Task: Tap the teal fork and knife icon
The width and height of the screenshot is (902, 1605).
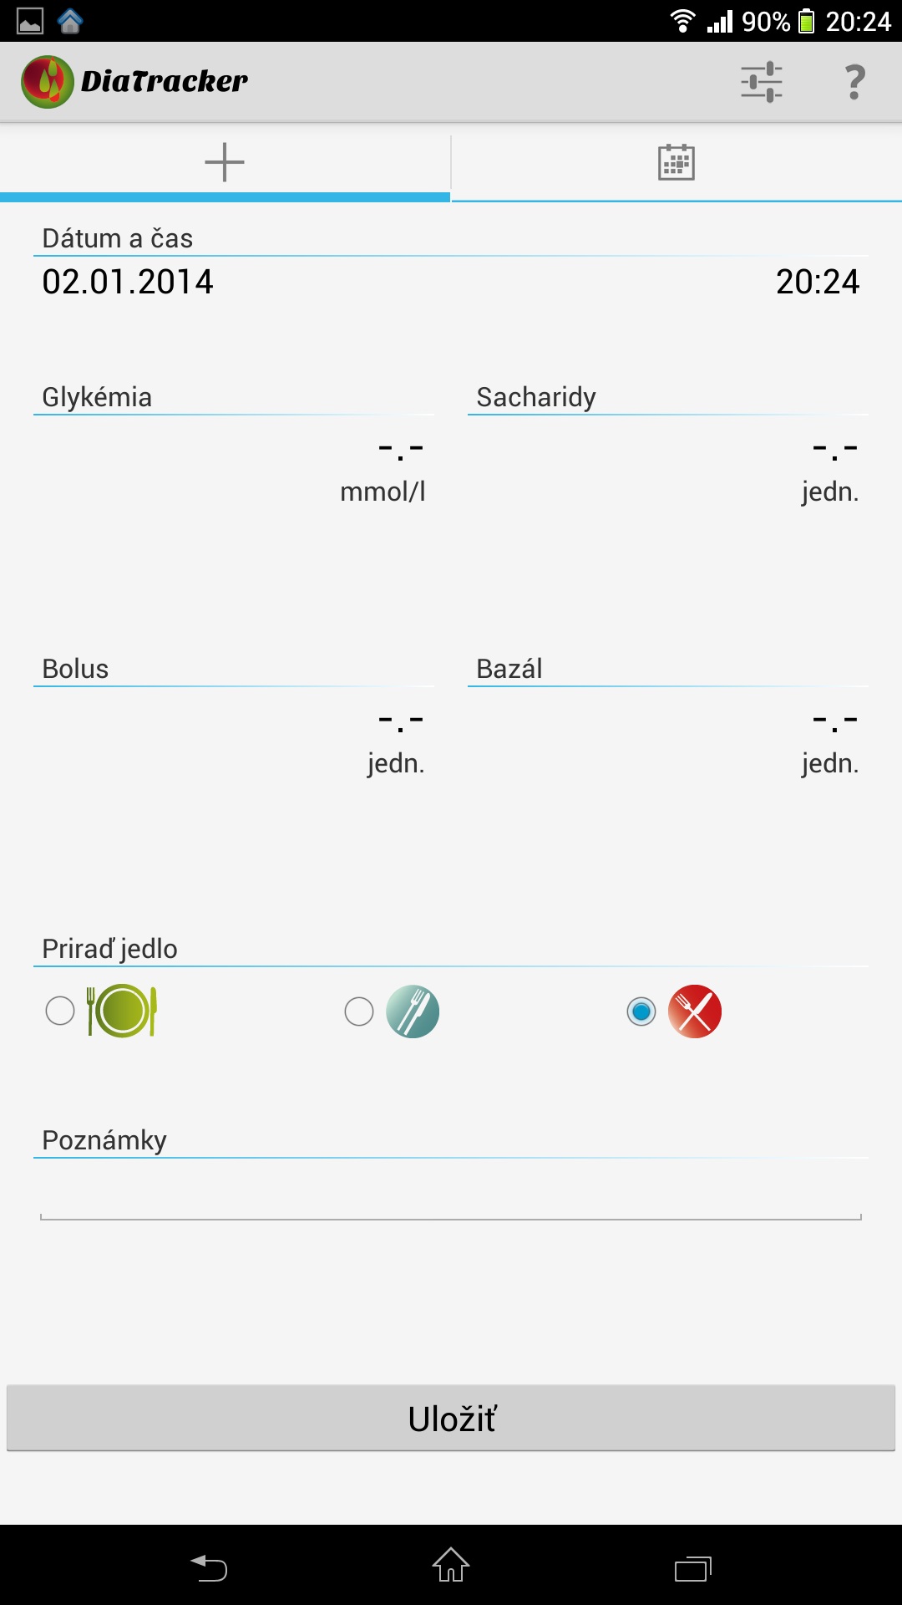Action: [413, 1011]
